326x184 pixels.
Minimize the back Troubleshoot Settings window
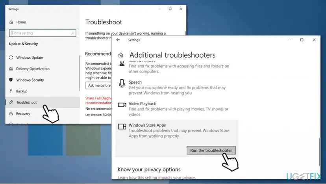point(159,9)
